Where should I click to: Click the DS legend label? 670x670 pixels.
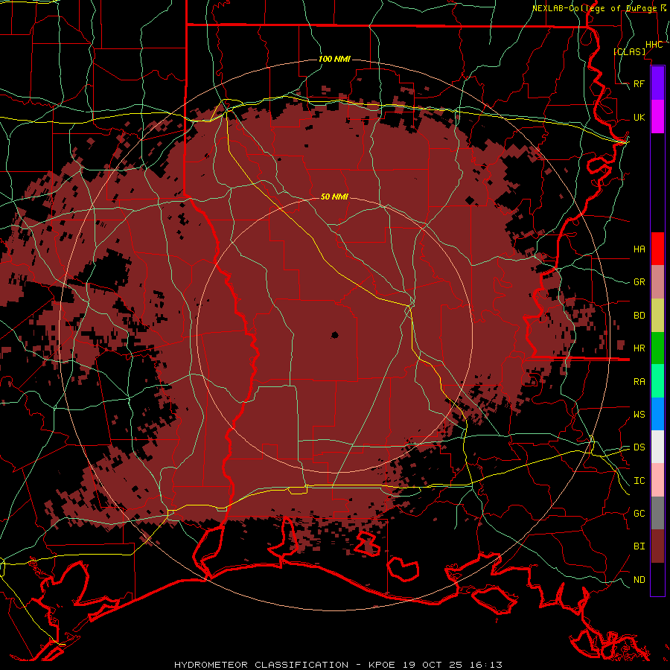pos(639,447)
